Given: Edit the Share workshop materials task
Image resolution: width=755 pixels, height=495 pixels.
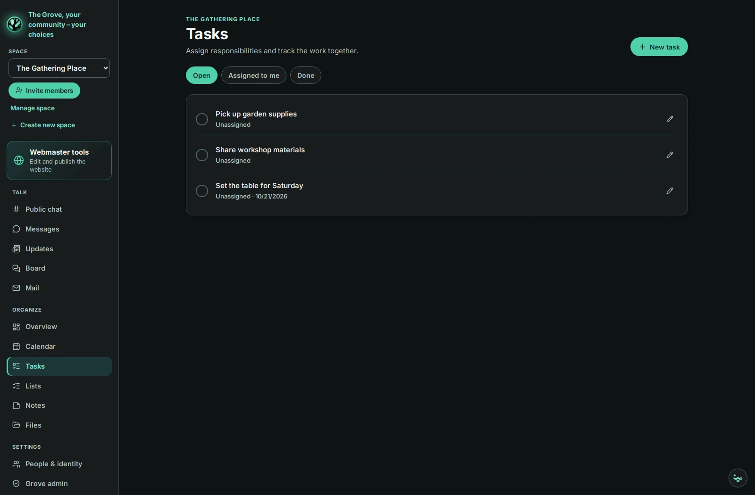Looking at the screenshot, I should [670, 155].
